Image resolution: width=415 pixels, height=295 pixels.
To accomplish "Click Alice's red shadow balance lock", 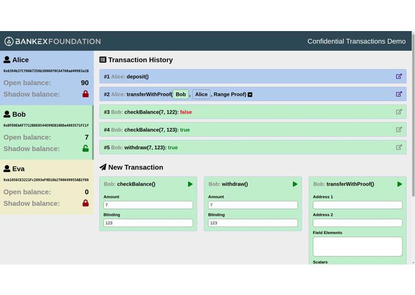I will tap(85, 94).
